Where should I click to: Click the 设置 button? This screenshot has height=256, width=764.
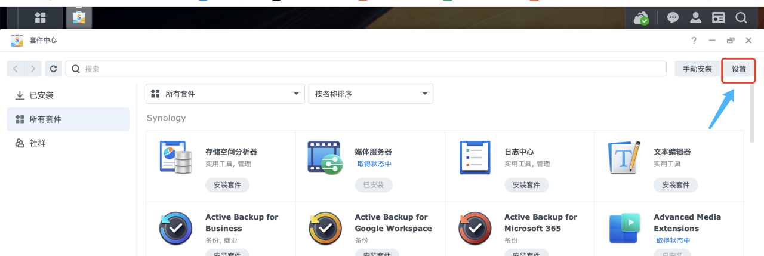tap(739, 69)
